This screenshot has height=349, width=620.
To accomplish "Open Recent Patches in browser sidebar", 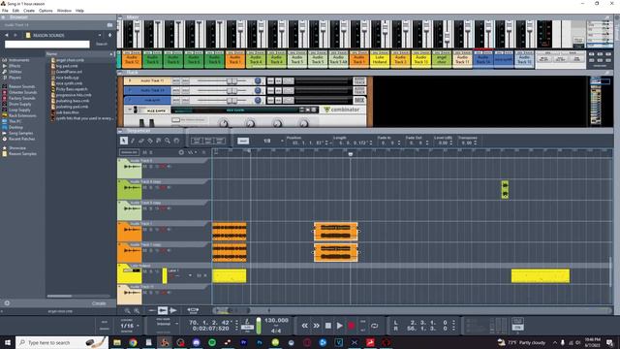I will [x=21, y=139].
